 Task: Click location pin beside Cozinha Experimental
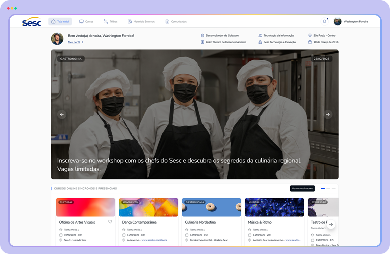[187, 240]
